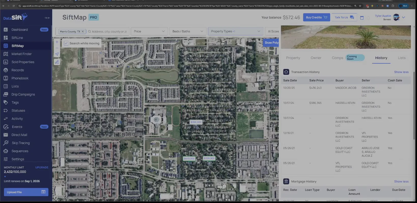
Task: Switch to the Comps tab
Action: coord(338,58)
